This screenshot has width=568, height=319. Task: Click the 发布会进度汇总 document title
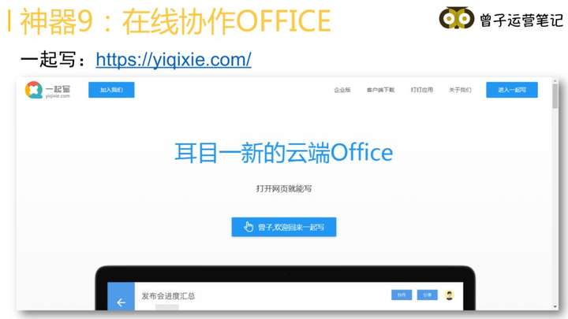coord(168,296)
